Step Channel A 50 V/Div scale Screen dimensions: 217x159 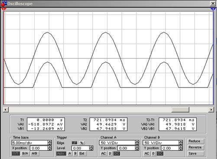pyautogui.click(x=137, y=143)
